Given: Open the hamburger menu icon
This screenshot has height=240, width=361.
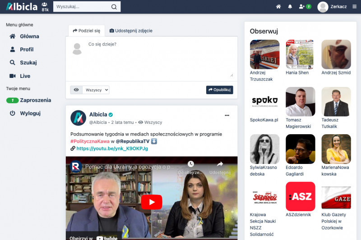Looking at the screenshot, I should click(354, 7).
